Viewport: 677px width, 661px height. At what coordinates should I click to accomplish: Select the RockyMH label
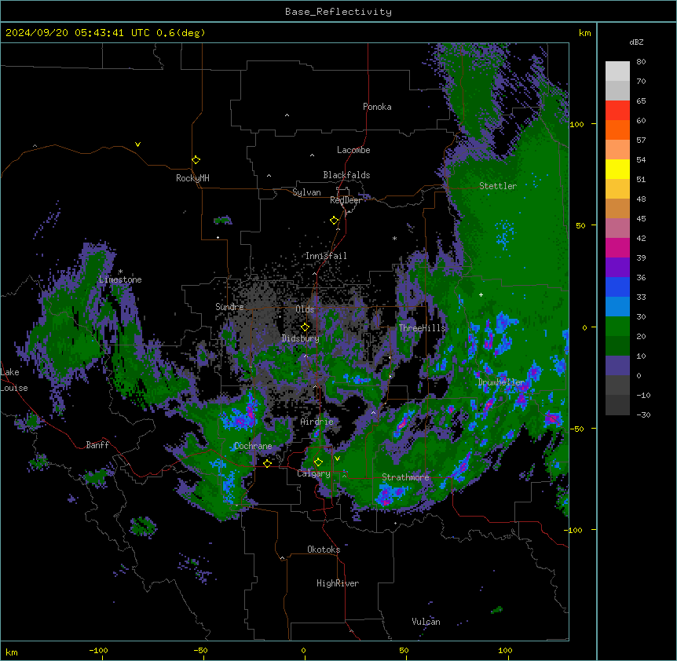pyautogui.click(x=192, y=178)
